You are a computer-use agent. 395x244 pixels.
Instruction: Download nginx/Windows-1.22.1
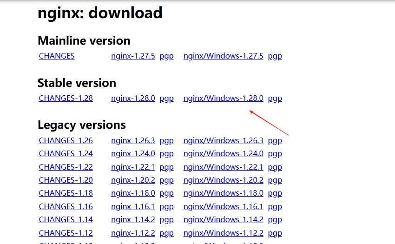click(223, 167)
